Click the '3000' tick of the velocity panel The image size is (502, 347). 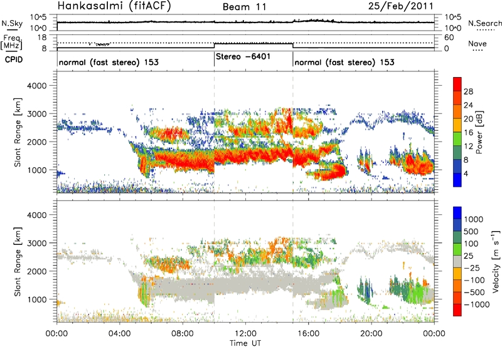point(36,243)
